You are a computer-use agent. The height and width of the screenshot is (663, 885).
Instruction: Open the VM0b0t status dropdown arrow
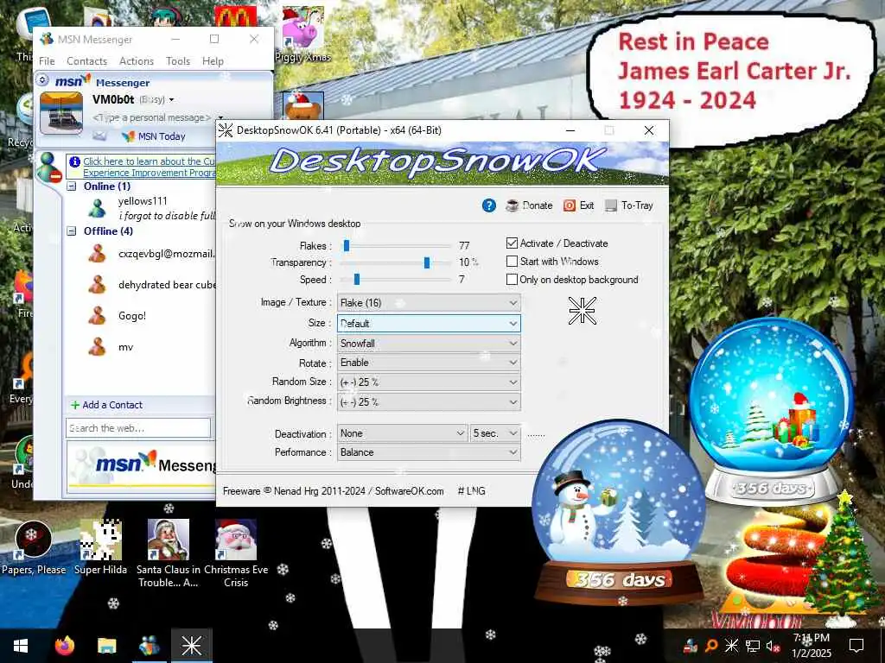click(172, 100)
